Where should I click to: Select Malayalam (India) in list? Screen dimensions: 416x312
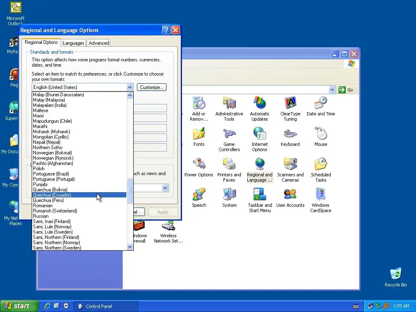pyautogui.click(x=79, y=105)
